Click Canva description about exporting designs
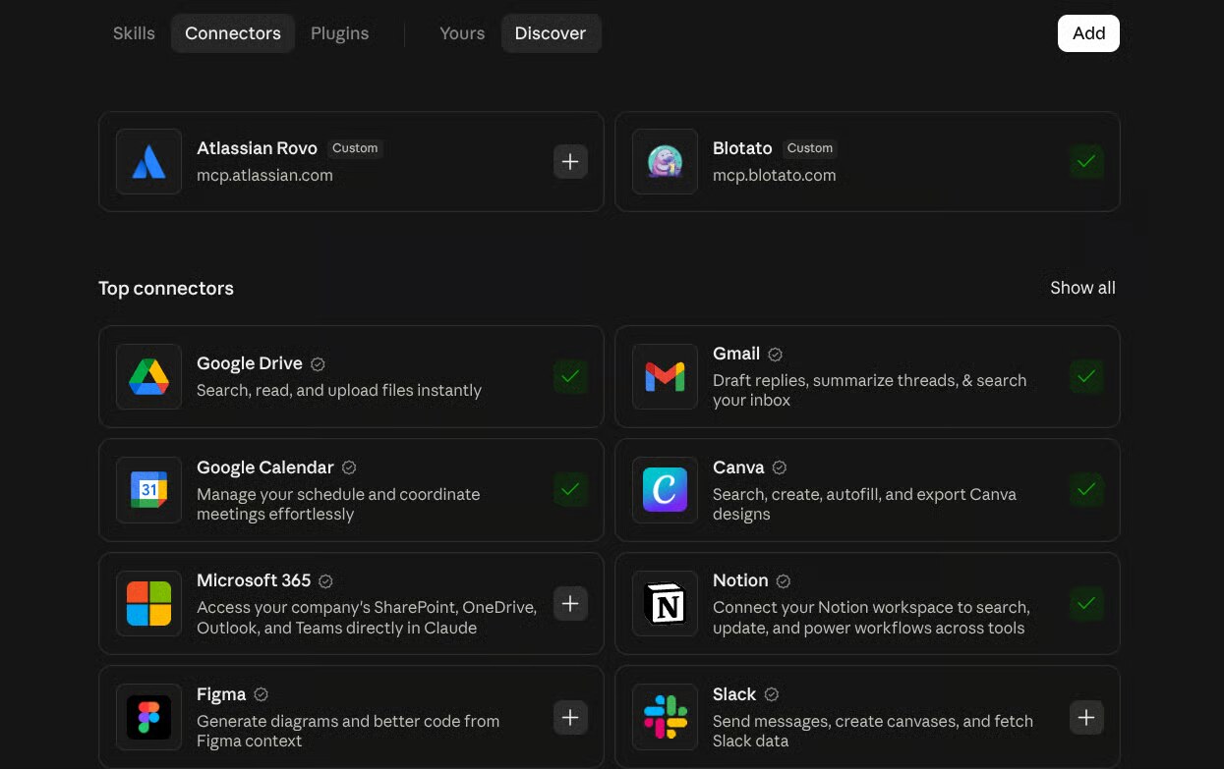 [x=864, y=504]
